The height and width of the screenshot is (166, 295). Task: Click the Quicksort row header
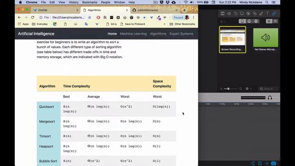coord(48,109)
